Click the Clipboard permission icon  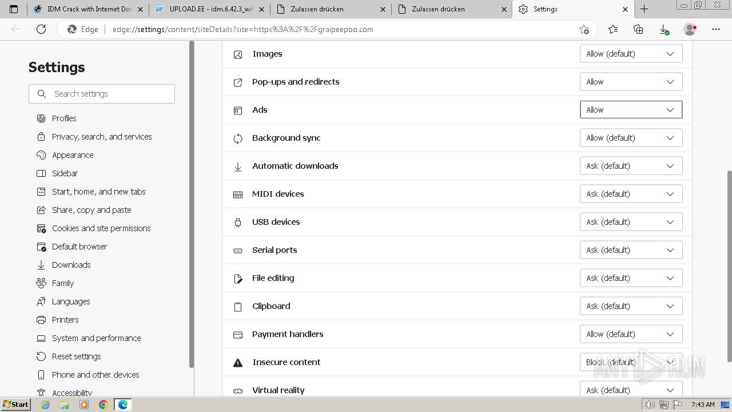238,307
